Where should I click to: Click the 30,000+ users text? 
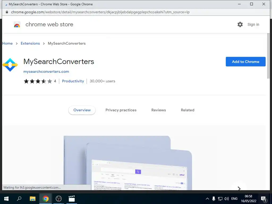pos(102,81)
